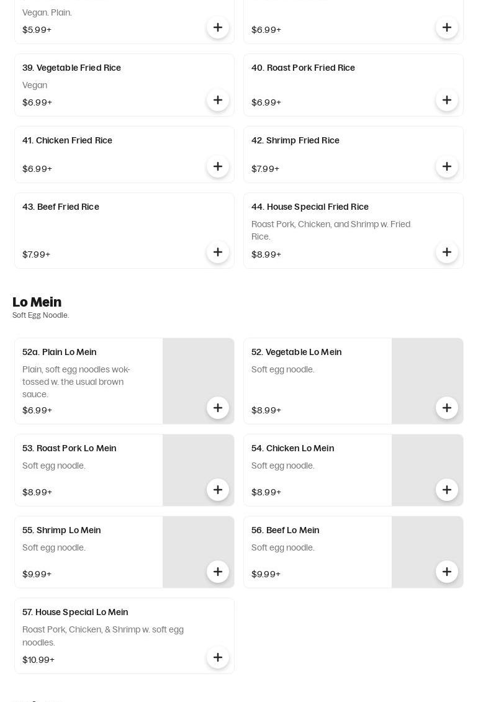This screenshot has height=702, width=478.
Task: Click the Lo Mein section heading
Action: 37,302
